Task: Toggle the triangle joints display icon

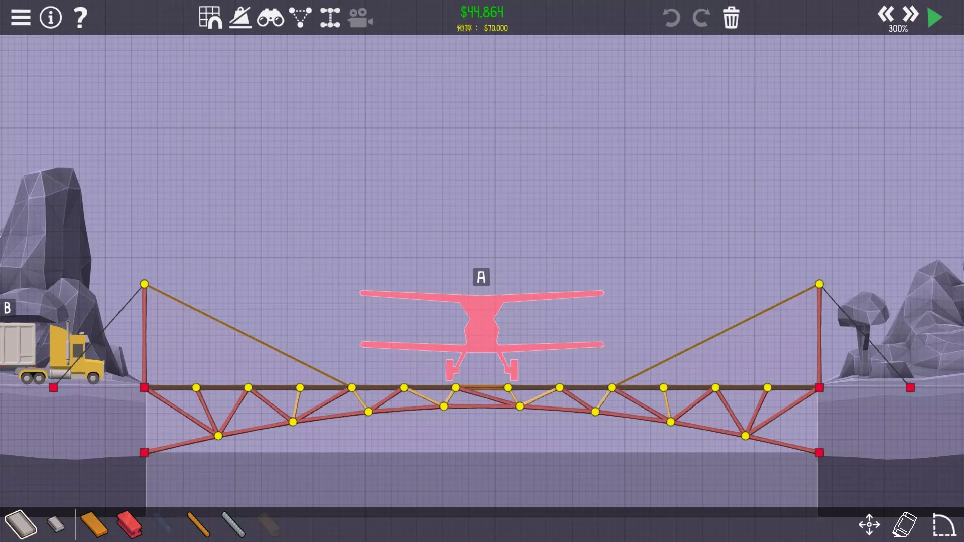Action: [300, 18]
